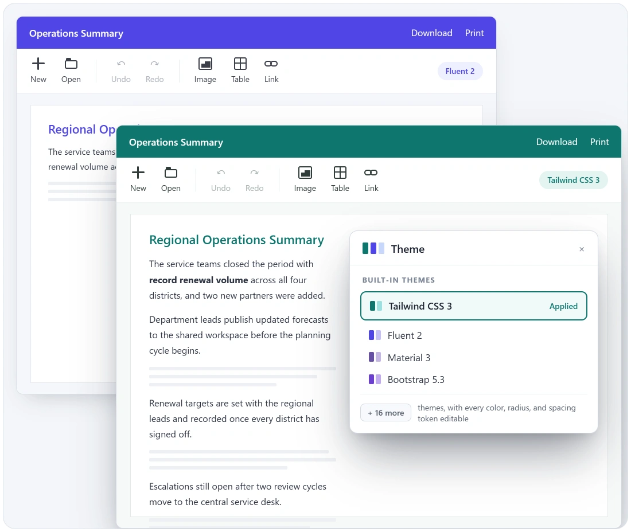Screen dimensions: 631x532
Task: Click the Theme panel palette icon
Action: (373, 248)
